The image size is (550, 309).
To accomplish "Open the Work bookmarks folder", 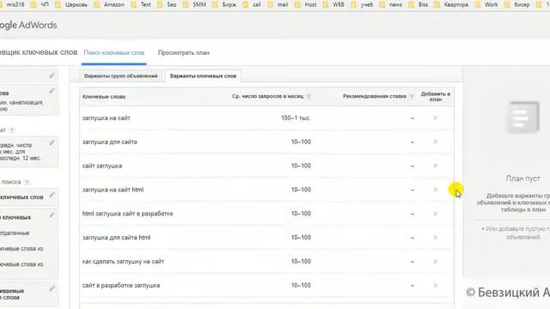I will click(486, 4).
